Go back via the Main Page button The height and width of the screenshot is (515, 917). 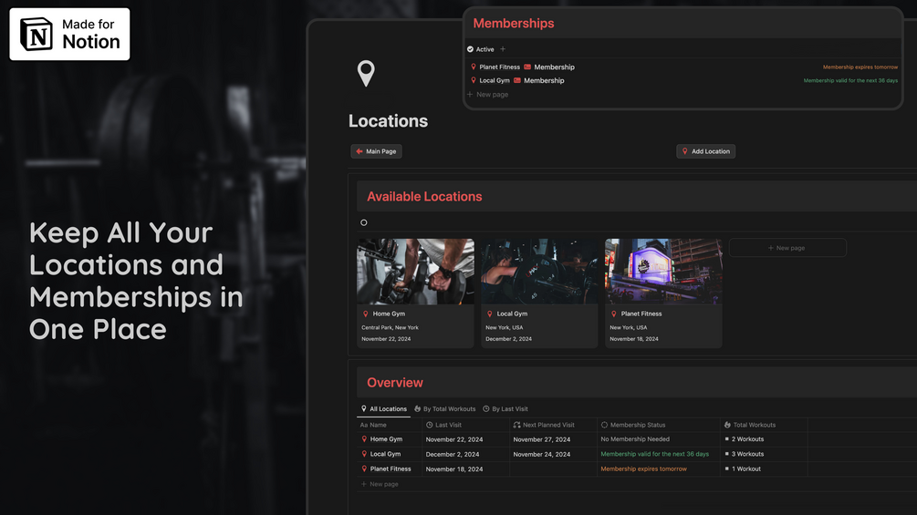376,151
